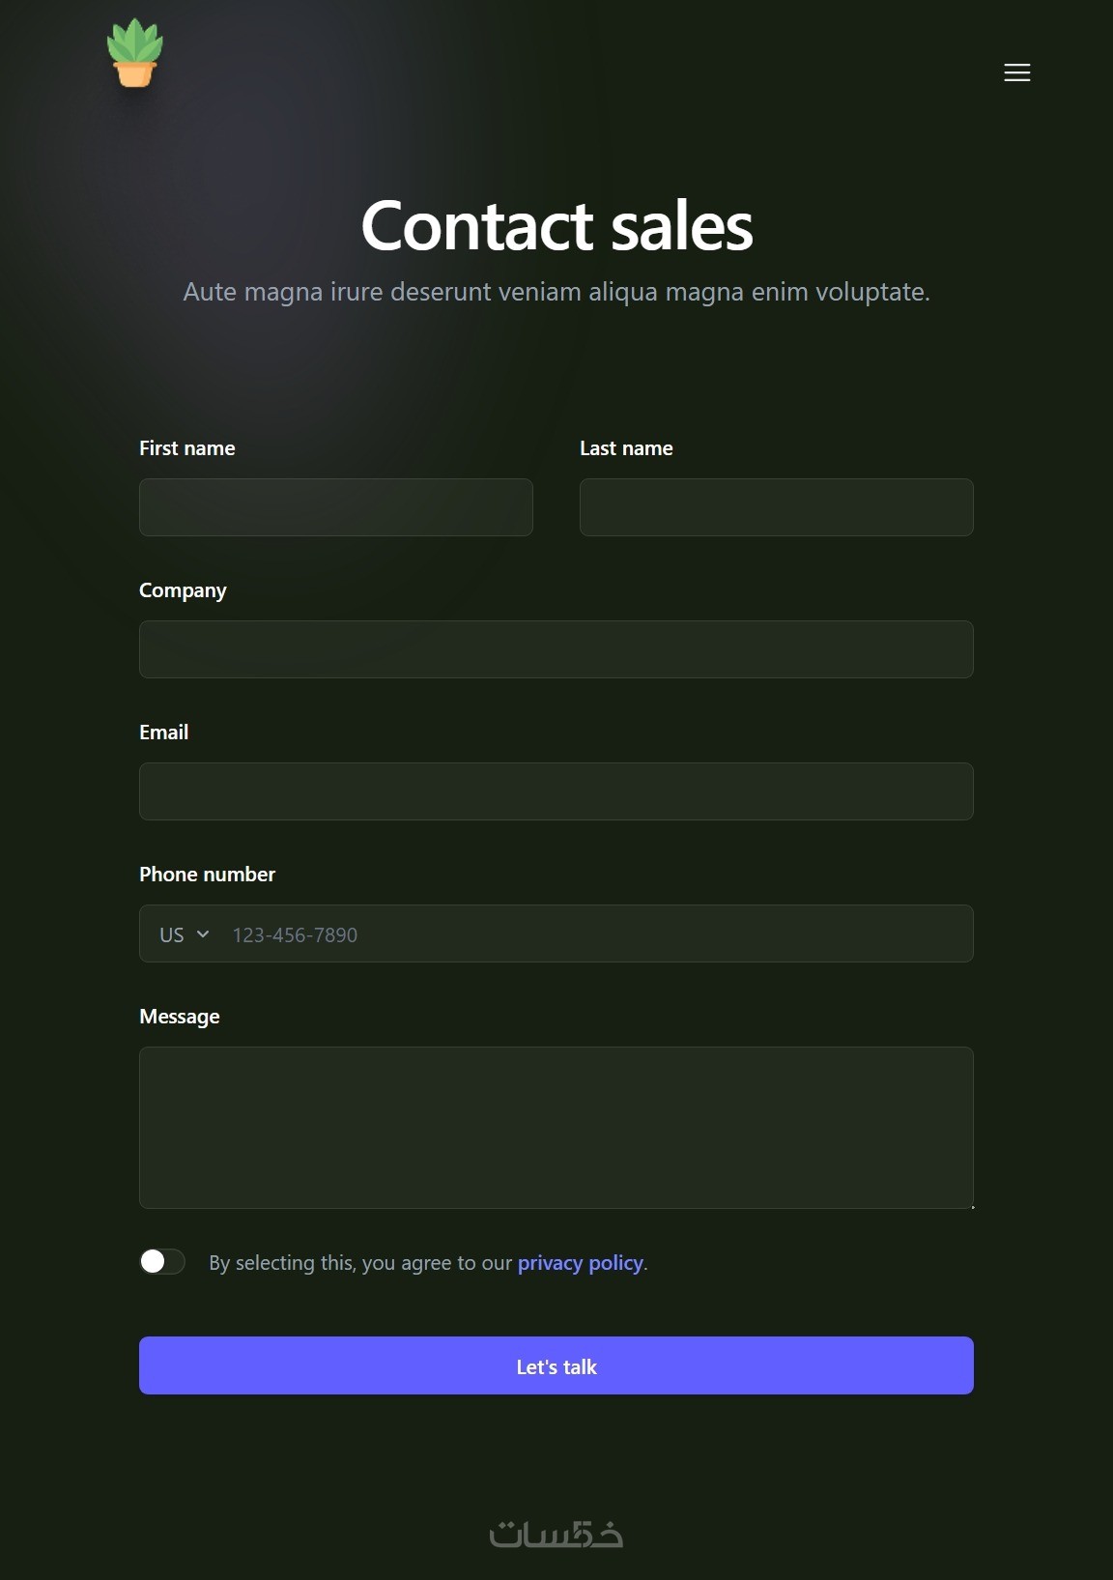
Task: Click the Message box resize handle
Action: point(971,1205)
